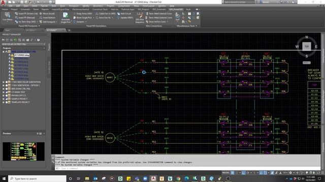Viewport: 325px width, 182px height.
Task: Switch to the Start drawing tab
Action: pyautogui.click(x=8, y=30)
